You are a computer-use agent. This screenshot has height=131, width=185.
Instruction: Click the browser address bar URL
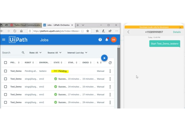click(56, 31)
